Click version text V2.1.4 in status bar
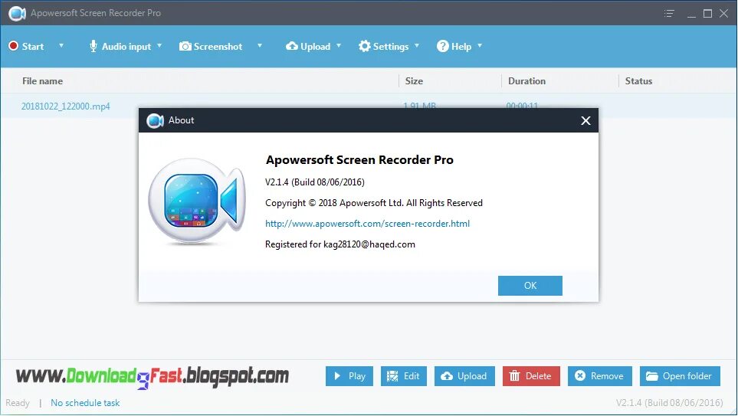 669,403
